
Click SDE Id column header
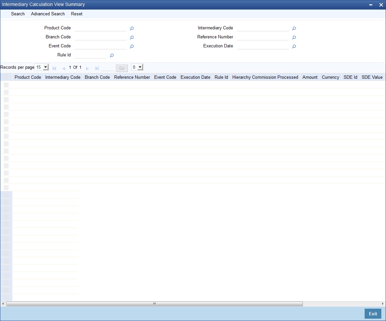point(350,77)
